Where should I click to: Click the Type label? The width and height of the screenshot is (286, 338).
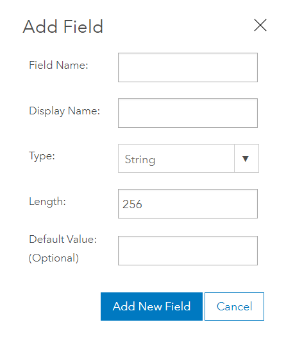coord(42,156)
